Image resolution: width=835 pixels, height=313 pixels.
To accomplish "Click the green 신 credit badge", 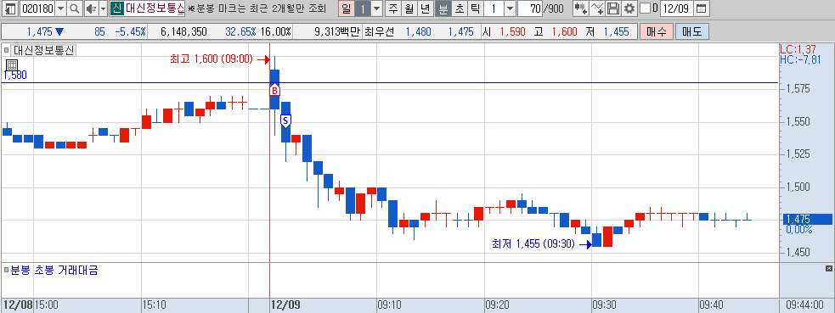I will (116, 8).
